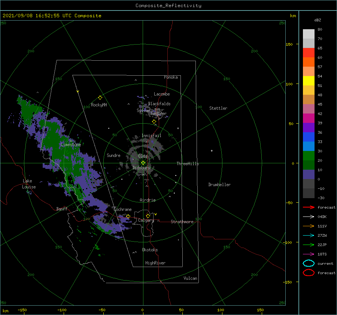Click the dark grey -10 dBZ swatch
This screenshot has width=337, height=315.
(309, 193)
